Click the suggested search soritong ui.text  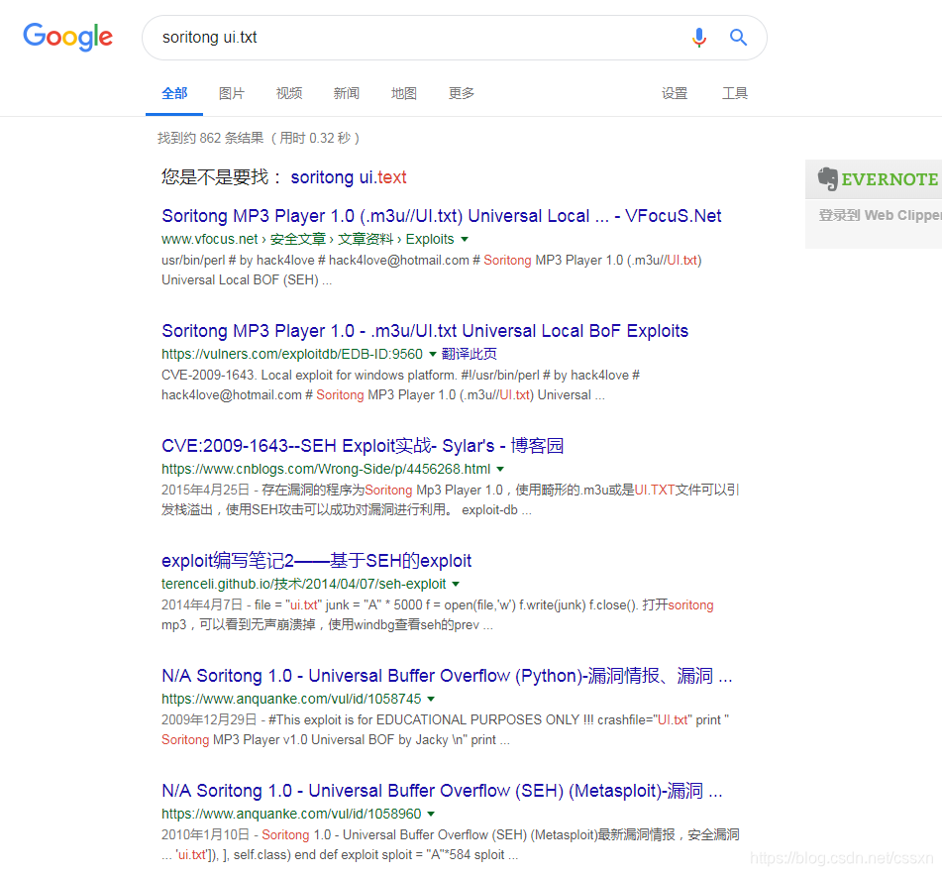coord(349,177)
